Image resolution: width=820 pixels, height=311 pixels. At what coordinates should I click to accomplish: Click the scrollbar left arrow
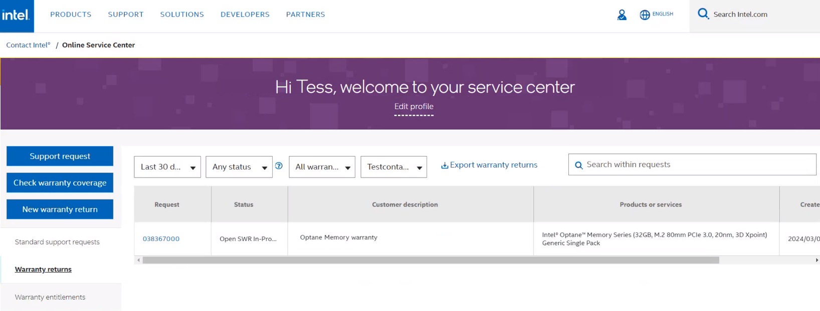coord(138,260)
